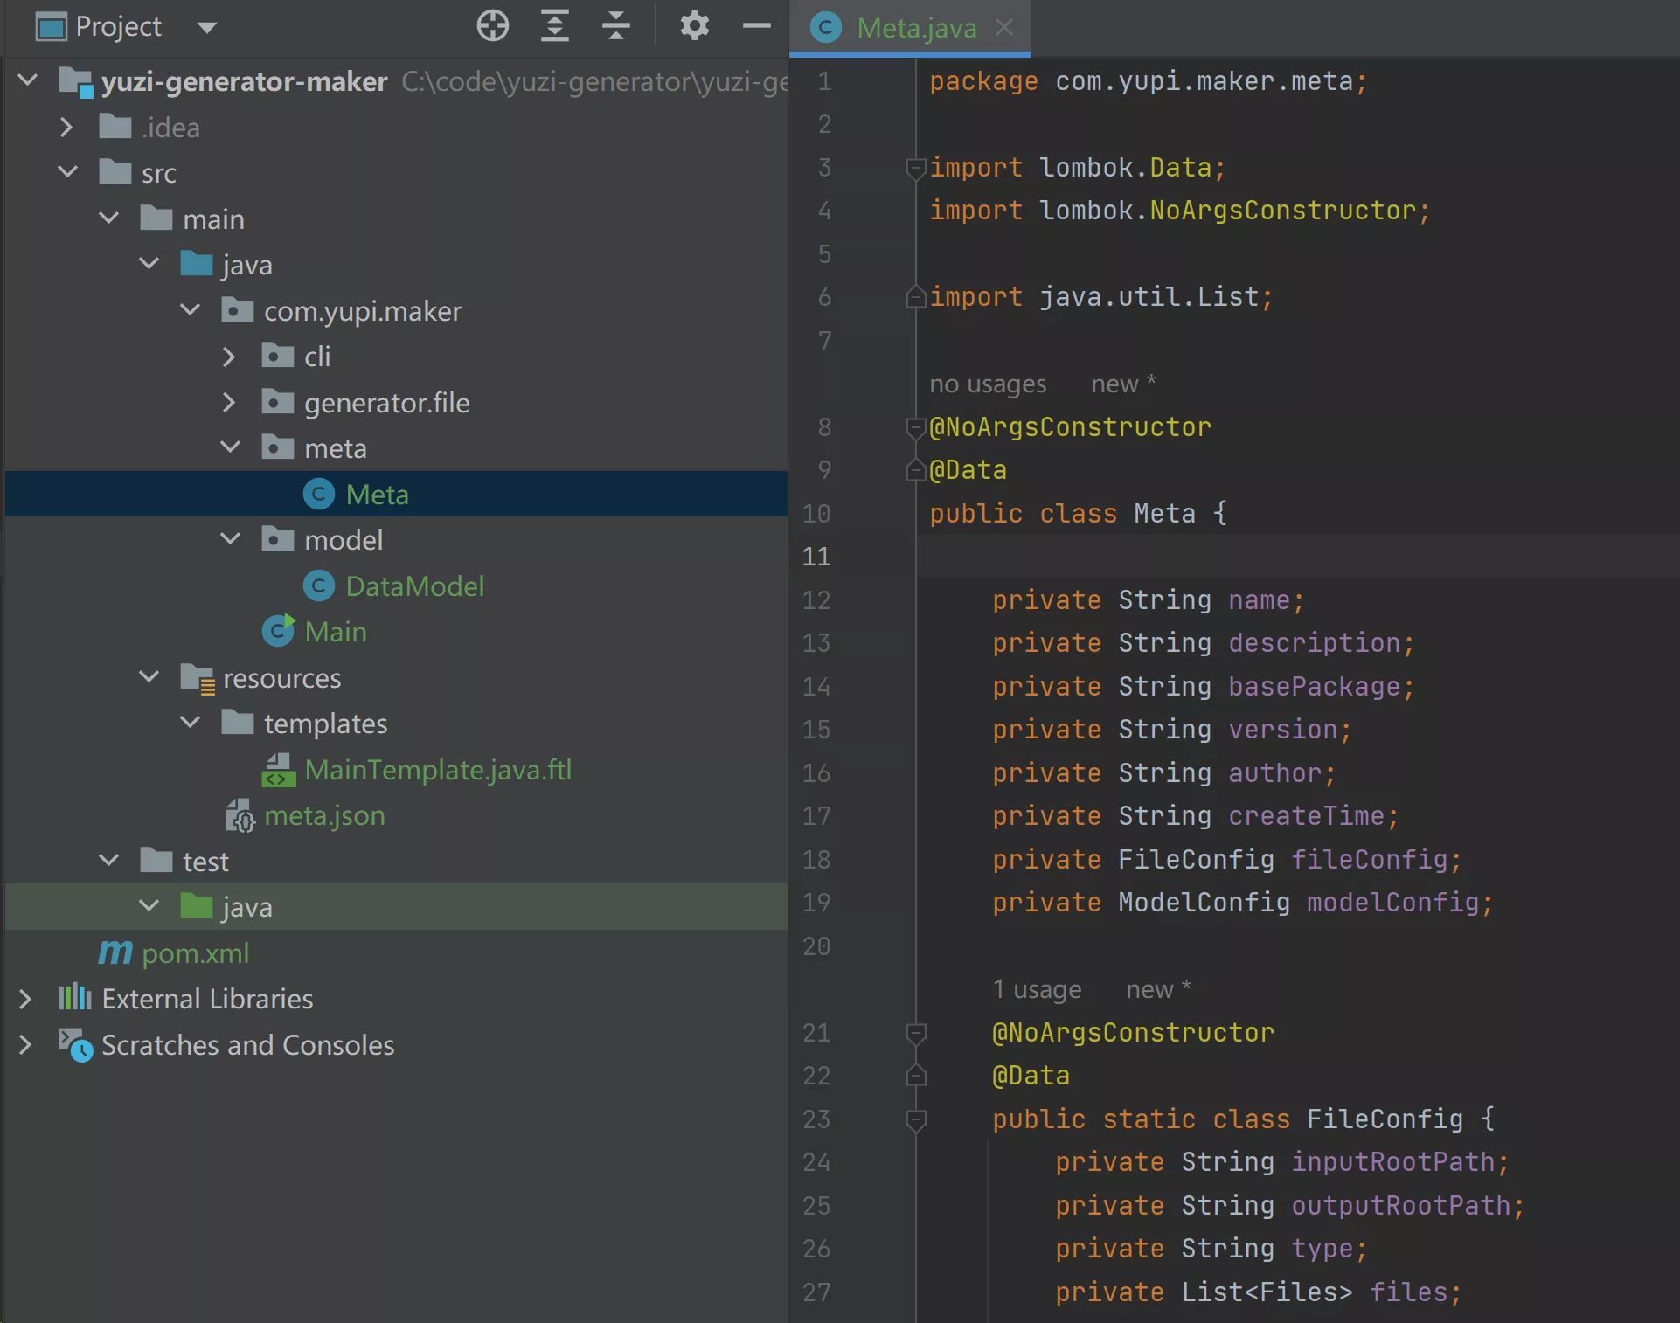Click the yuzi-generator-maker module icon
Screen dimensions: 1680x1323
(75, 82)
